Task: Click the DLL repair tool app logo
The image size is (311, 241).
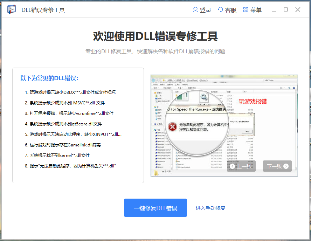Action: coord(12,9)
